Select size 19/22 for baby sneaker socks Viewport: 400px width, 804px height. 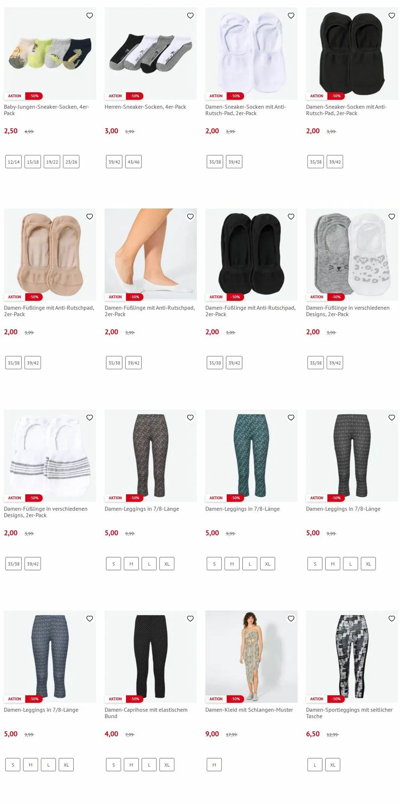point(52,162)
